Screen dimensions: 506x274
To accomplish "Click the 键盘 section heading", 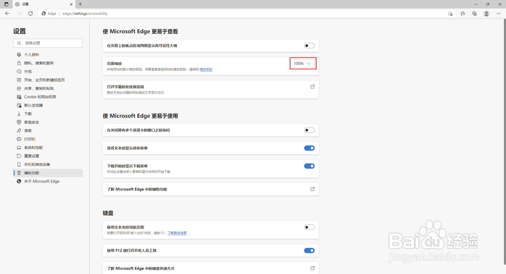I will (108, 213).
